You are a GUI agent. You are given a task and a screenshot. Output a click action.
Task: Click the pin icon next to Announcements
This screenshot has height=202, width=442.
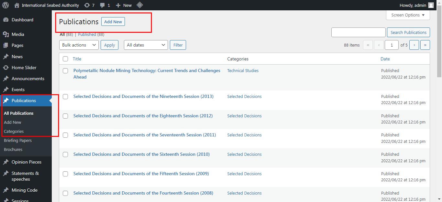pos(6,79)
